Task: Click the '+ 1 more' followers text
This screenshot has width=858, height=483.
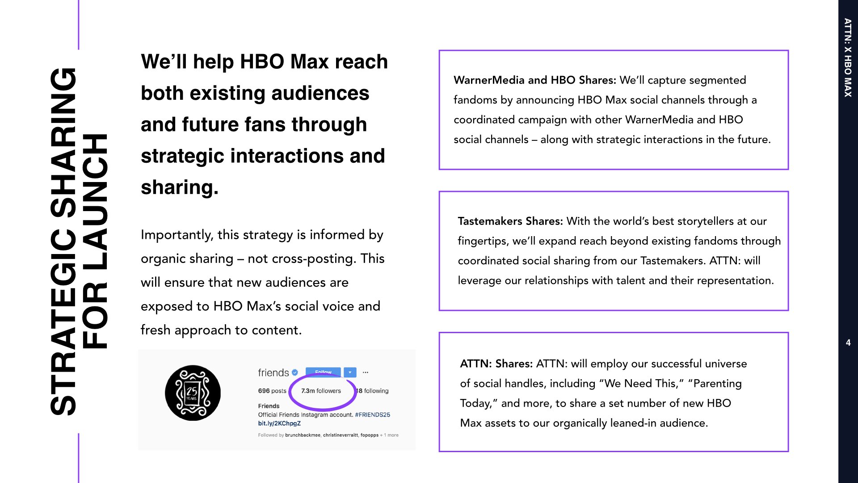Action: tap(389, 435)
